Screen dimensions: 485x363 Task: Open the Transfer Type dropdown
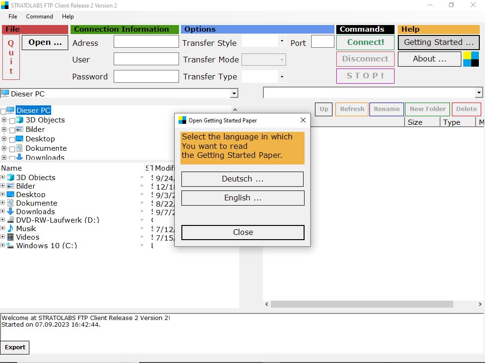click(x=282, y=77)
